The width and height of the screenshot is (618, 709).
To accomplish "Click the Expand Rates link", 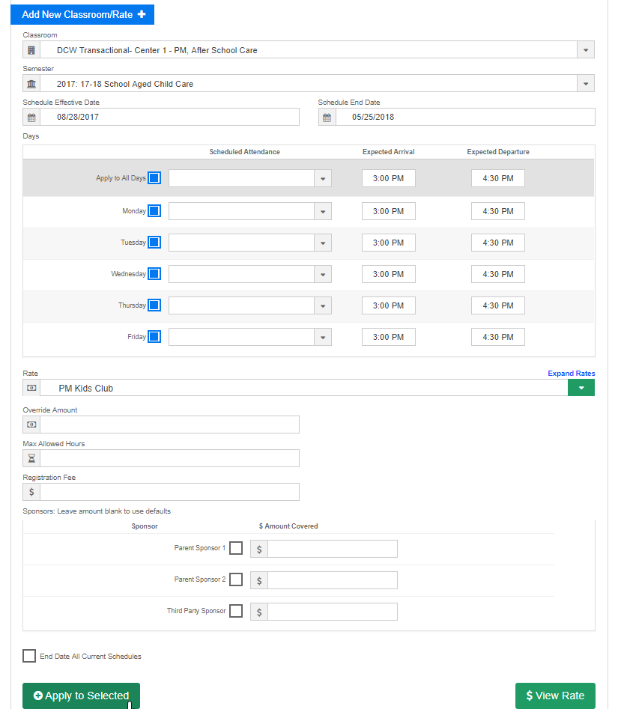I will [x=572, y=374].
